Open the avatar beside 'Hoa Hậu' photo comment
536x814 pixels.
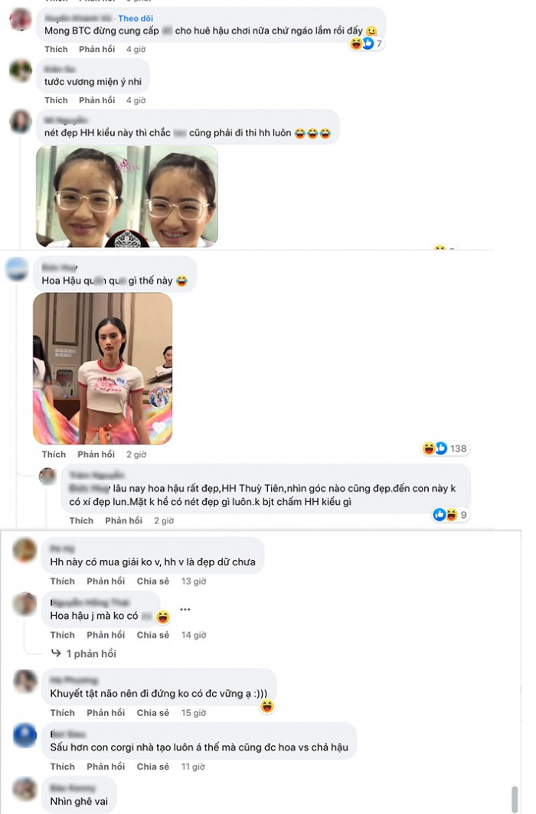pyautogui.click(x=17, y=269)
